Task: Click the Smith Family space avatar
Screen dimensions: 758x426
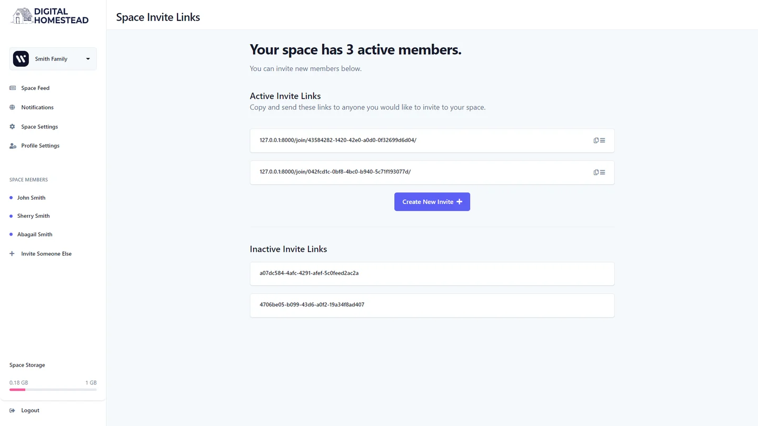Action: click(21, 59)
